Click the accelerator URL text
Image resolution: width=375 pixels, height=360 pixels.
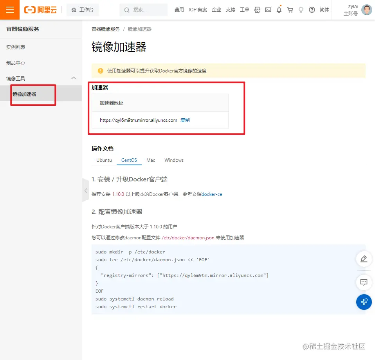tap(139, 120)
